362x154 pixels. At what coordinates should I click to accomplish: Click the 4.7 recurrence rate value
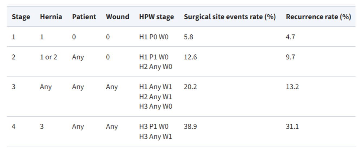[x=290, y=37]
